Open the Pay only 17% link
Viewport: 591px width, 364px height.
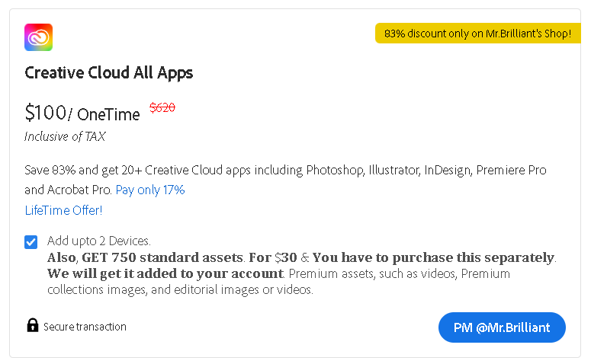point(150,190)
